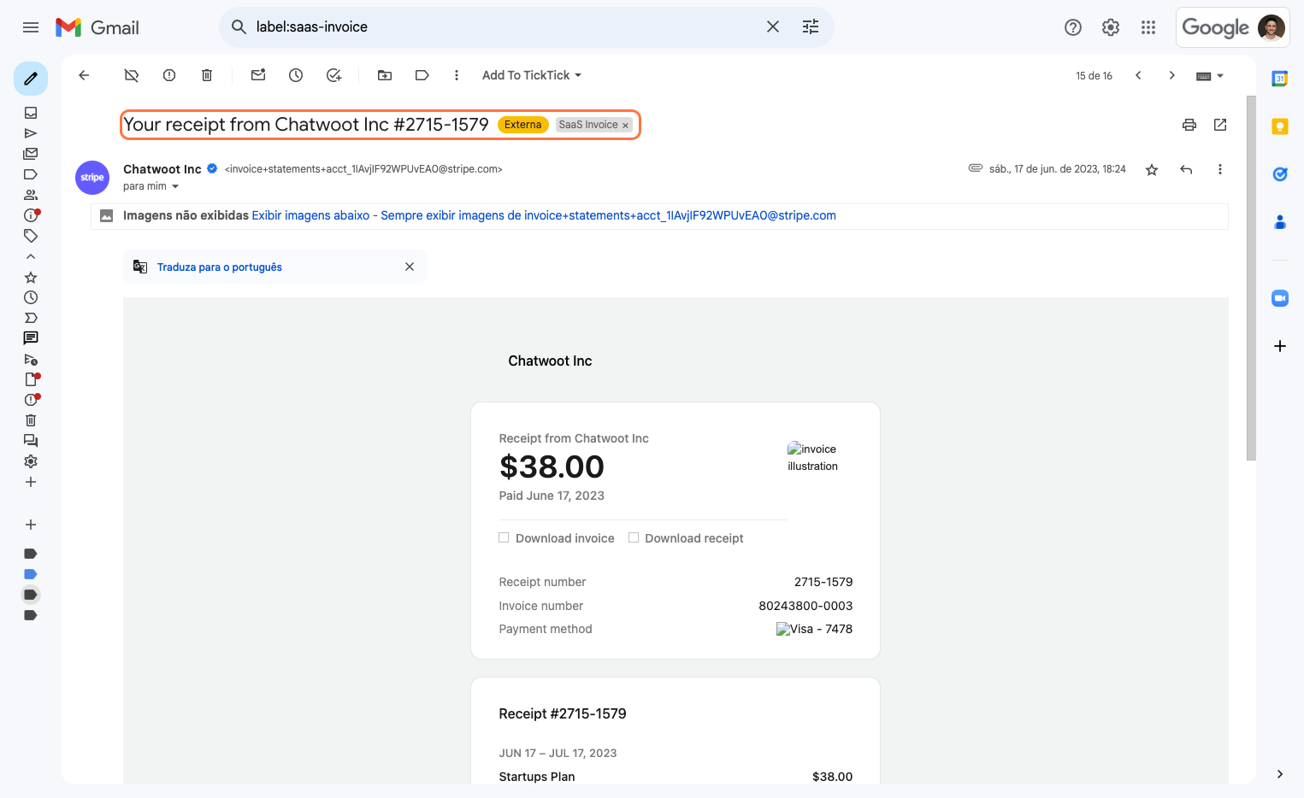Click the Externa yellow tag
This screenshot has height=798, width=1304.
522,125
